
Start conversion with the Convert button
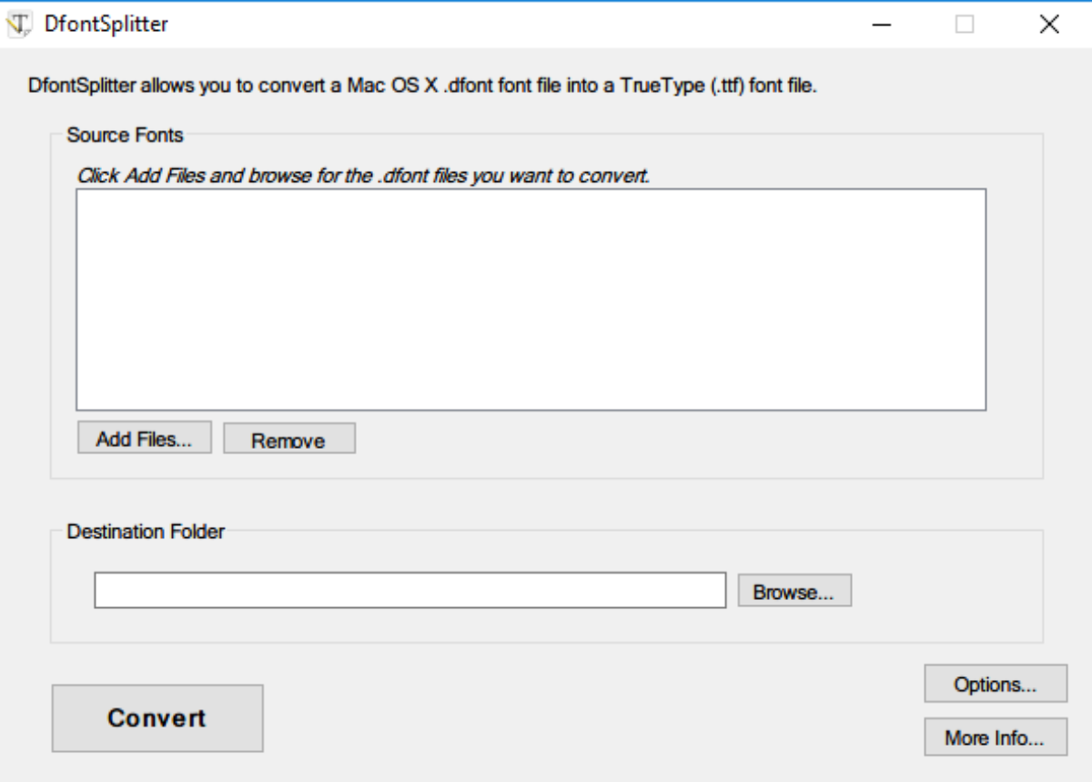click(157, 717)
